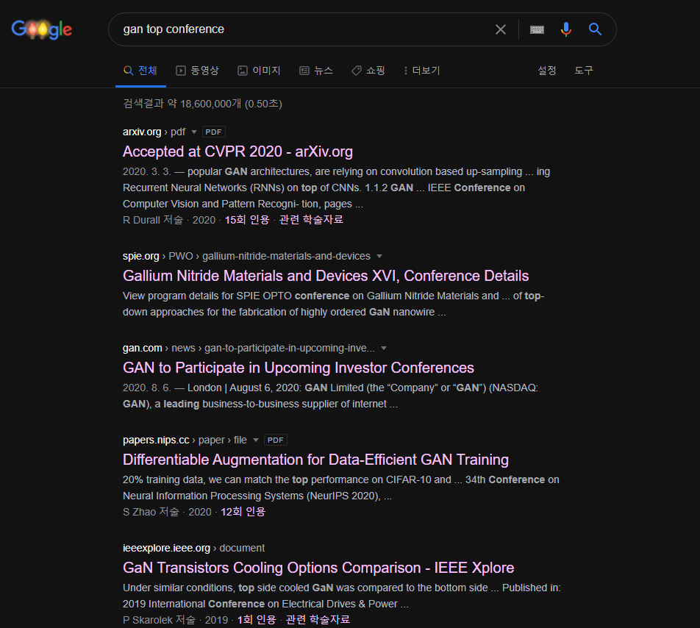Click '12회 인용' citation link
Screen dimensions: 700x628
(243, 512)
